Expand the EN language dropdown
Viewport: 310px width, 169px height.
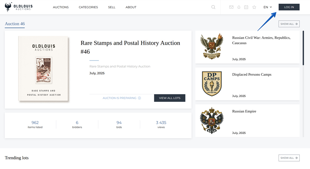tap(267, 7)
